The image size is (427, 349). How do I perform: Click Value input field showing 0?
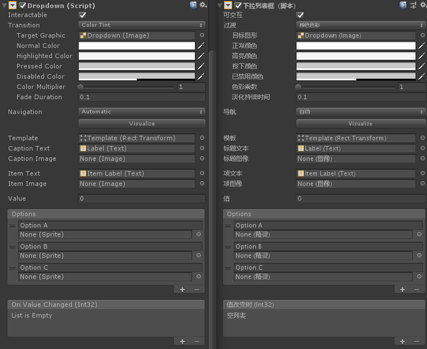[x=142, y=198]
